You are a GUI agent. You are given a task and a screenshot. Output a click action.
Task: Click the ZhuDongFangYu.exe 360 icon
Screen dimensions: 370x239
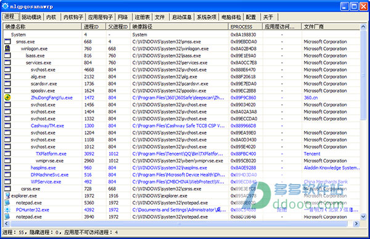7,98
